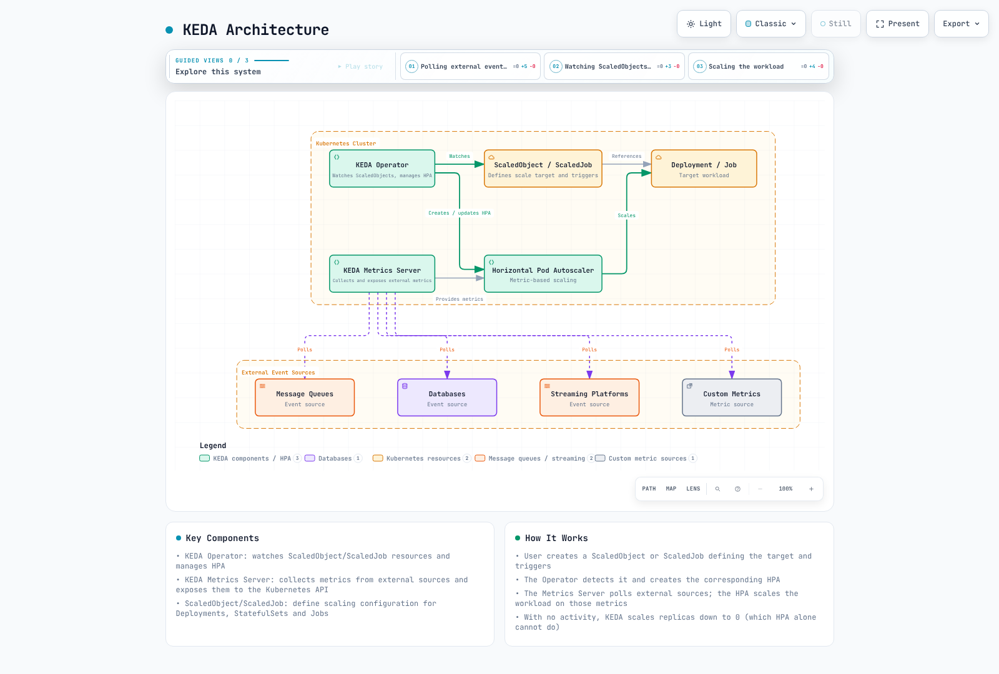Select guided view 02 Watching ScaledObjects
The image size is (999, 674).
[x=614, y=66]
